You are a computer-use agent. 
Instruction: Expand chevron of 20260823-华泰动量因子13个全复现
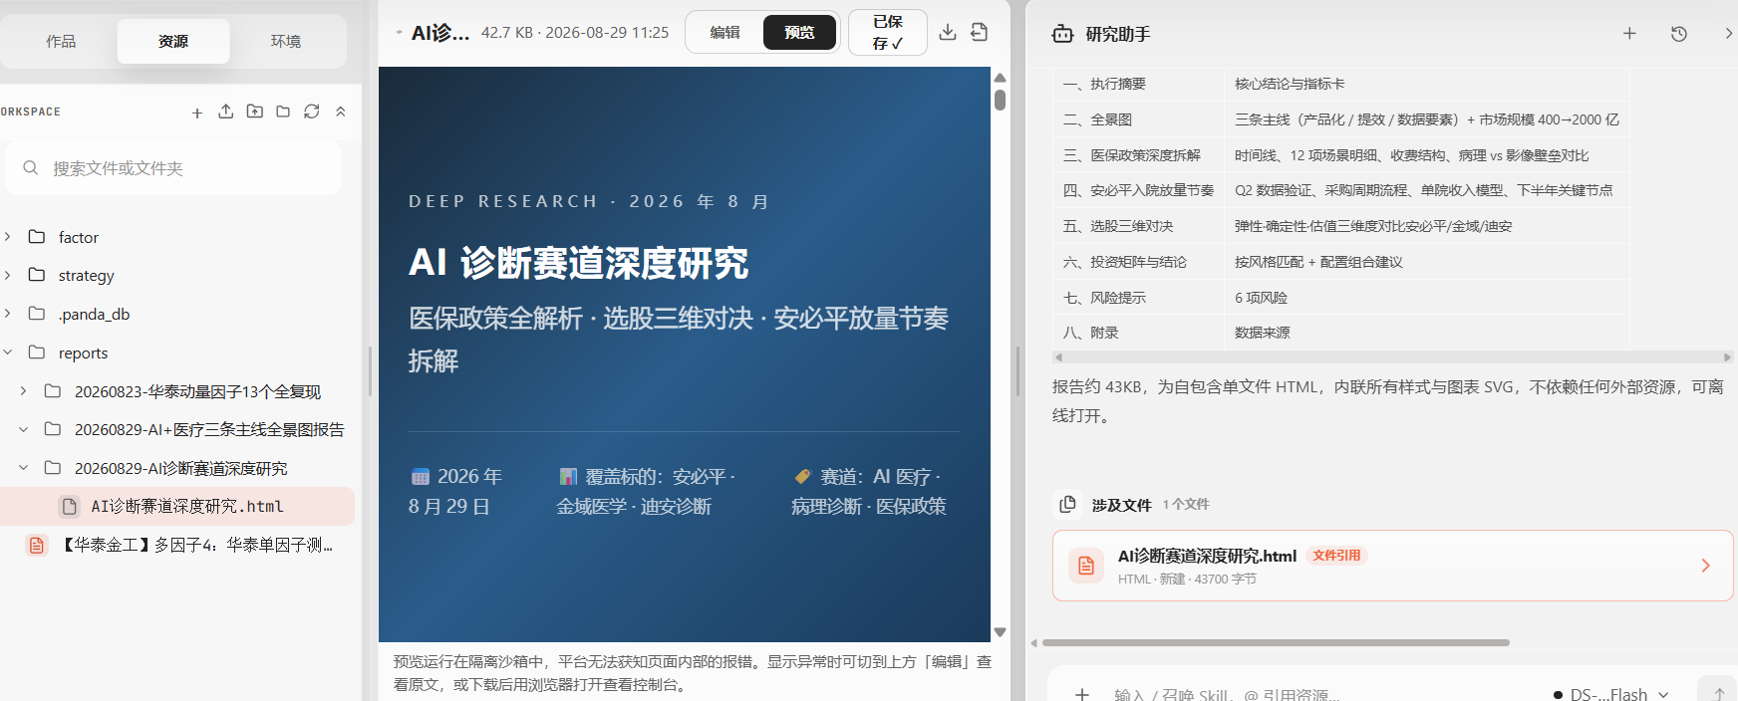23,390
